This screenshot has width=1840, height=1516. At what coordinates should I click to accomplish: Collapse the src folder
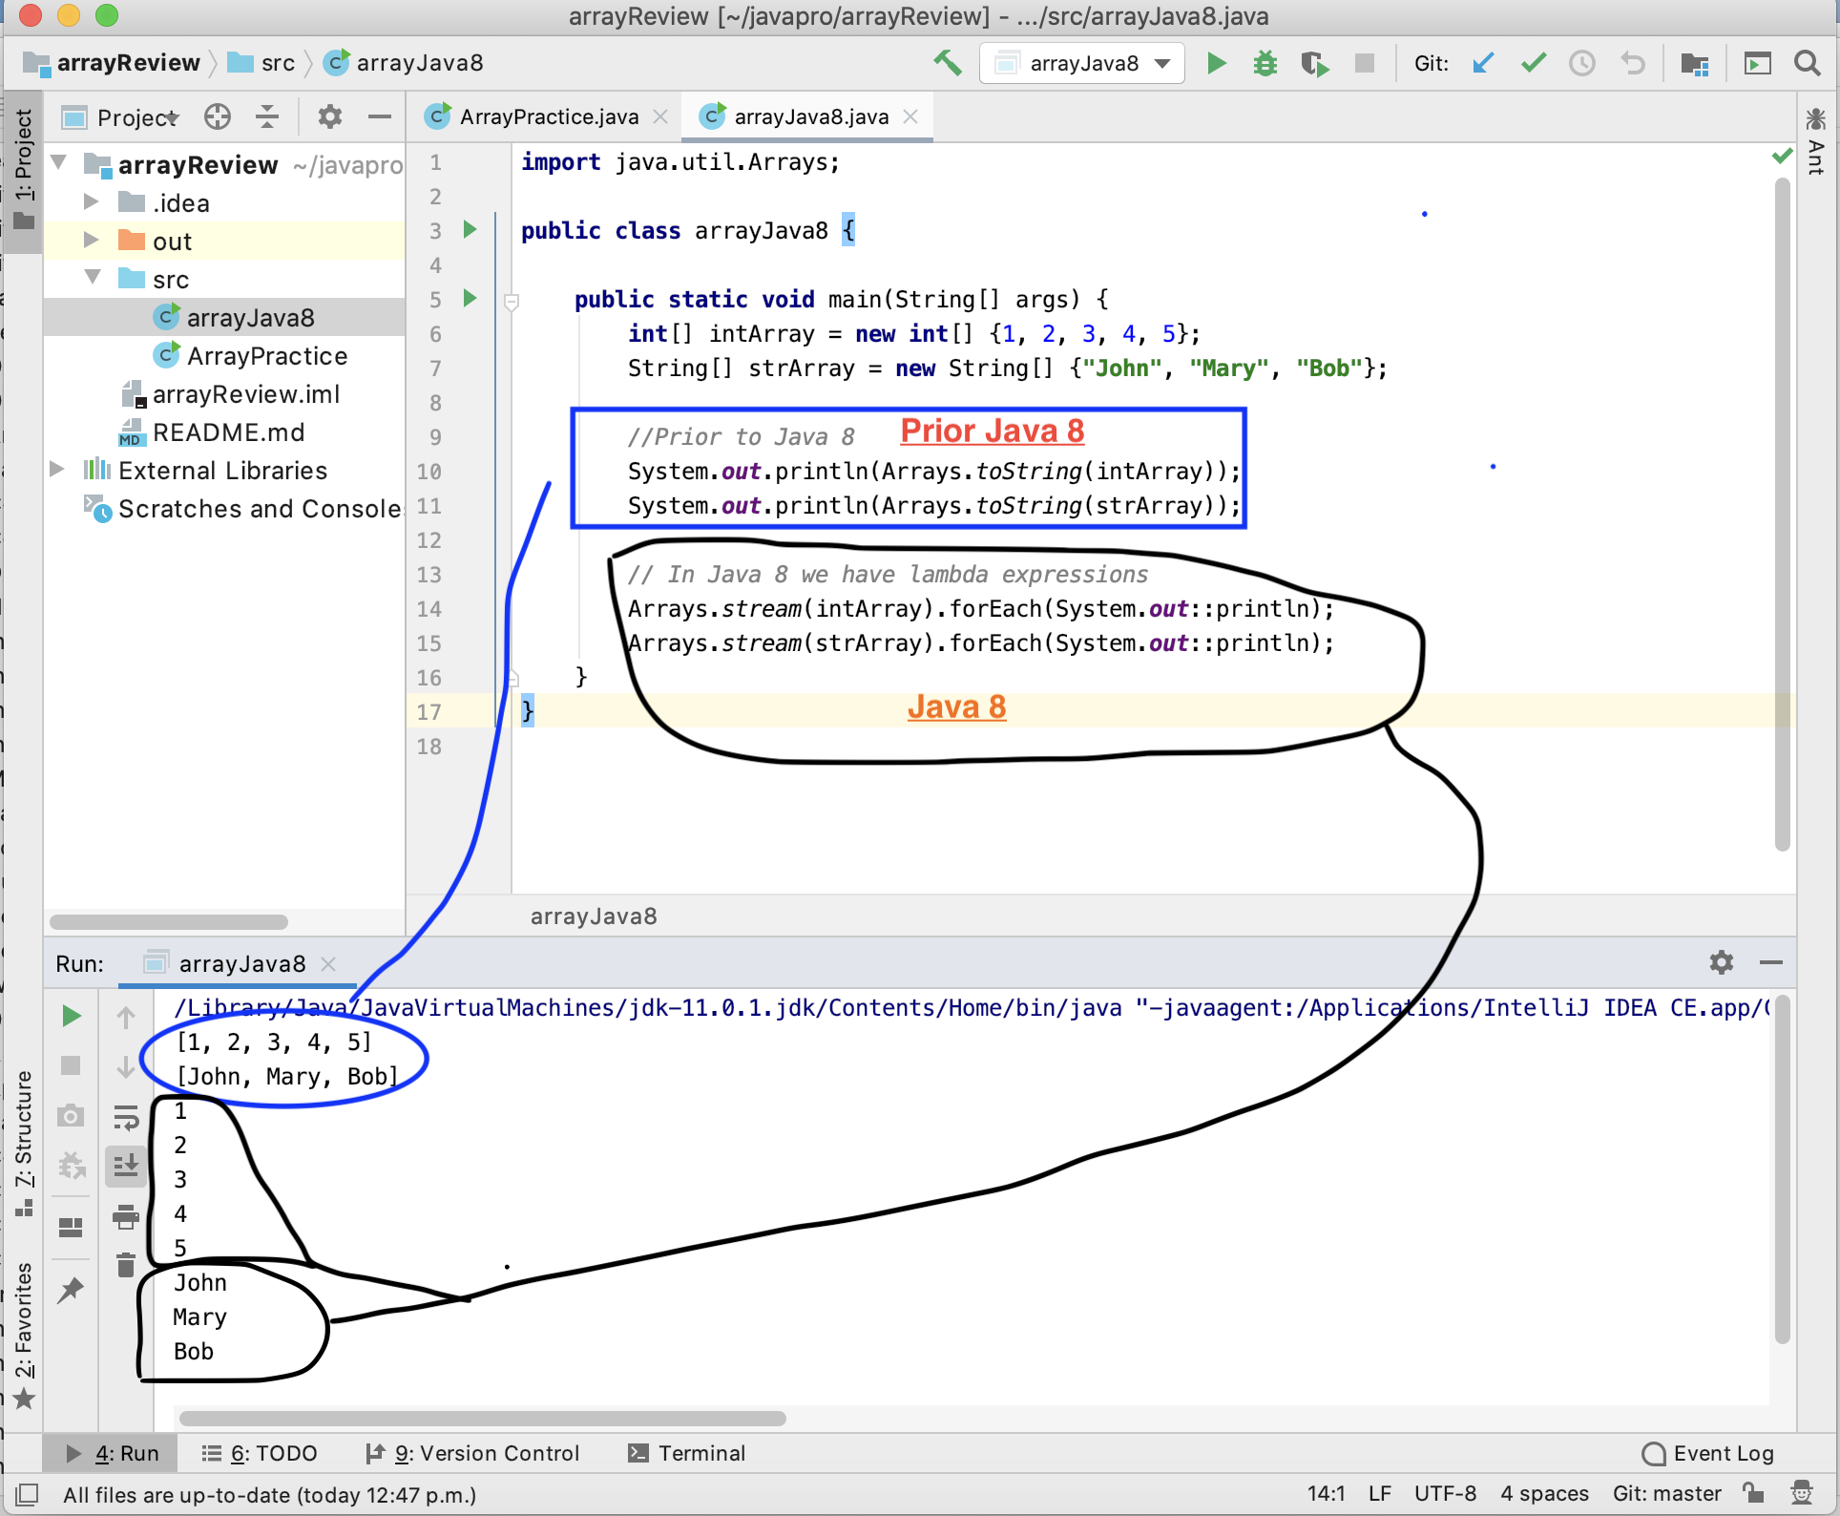coord(93,278)
